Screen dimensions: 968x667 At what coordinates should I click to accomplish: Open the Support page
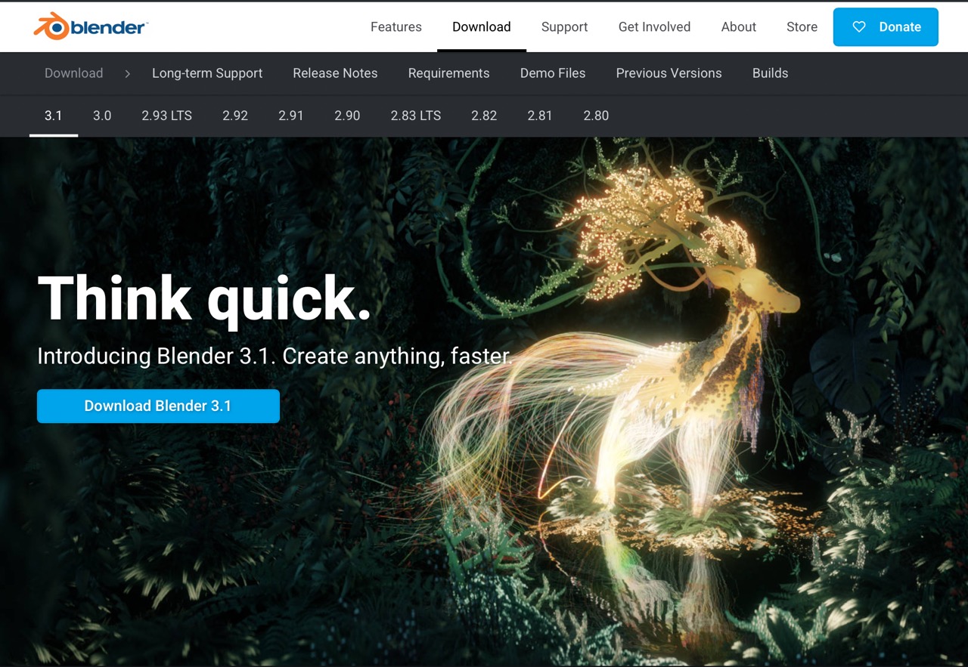coord(564,26)
